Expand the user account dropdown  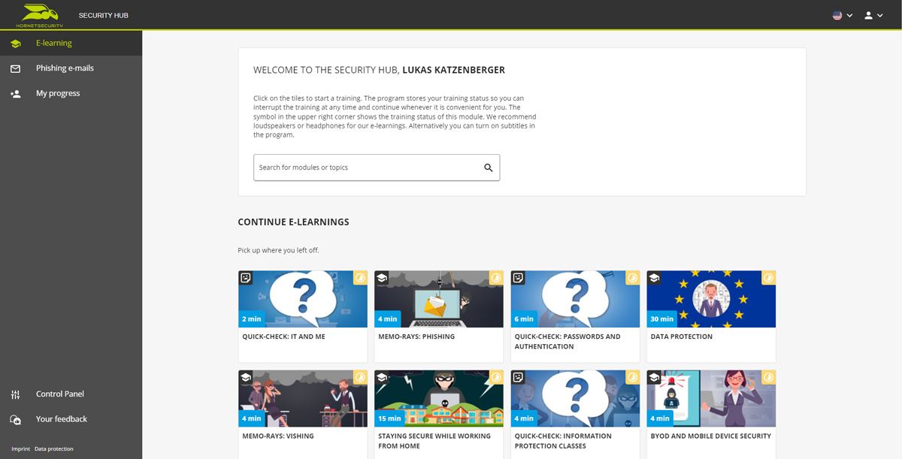873,15
